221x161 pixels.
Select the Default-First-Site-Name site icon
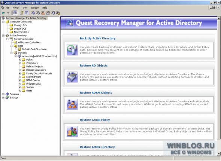coord(19,49)
